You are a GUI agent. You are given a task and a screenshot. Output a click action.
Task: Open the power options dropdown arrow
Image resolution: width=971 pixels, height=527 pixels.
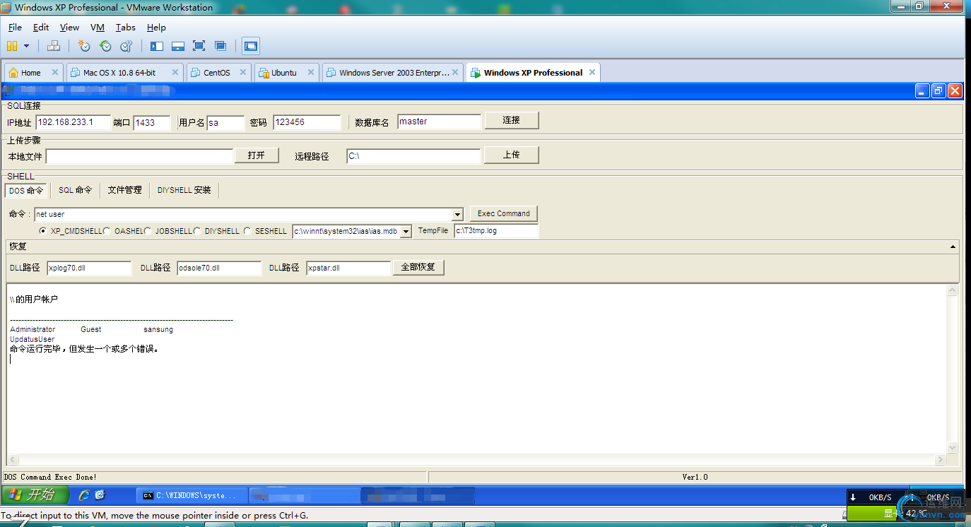(x=27, y=46)
